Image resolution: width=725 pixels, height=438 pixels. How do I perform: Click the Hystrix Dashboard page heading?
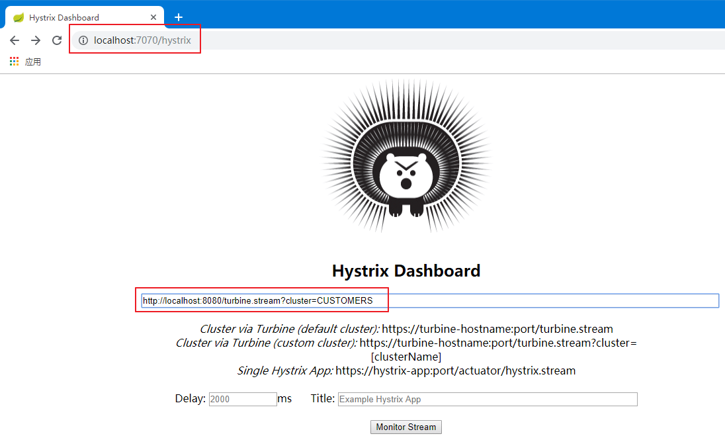click(406, 271)
